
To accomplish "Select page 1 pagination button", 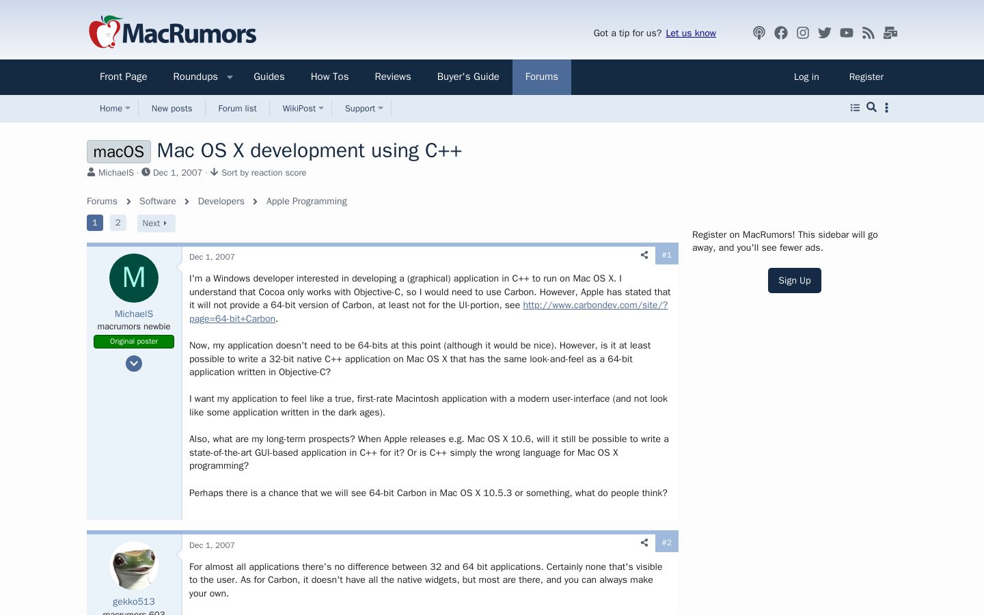I will [x=95, y=223].
